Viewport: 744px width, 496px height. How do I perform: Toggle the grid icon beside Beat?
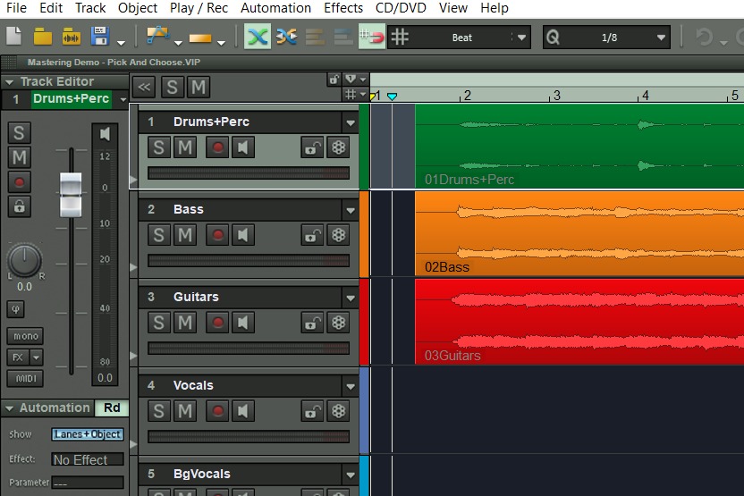(x=400, y=37)
